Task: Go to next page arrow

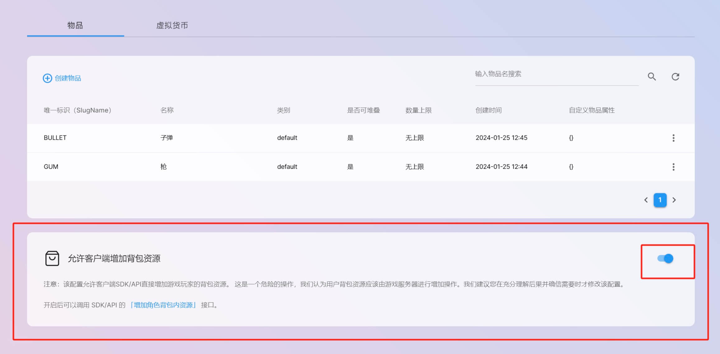Action: [674, 200]
